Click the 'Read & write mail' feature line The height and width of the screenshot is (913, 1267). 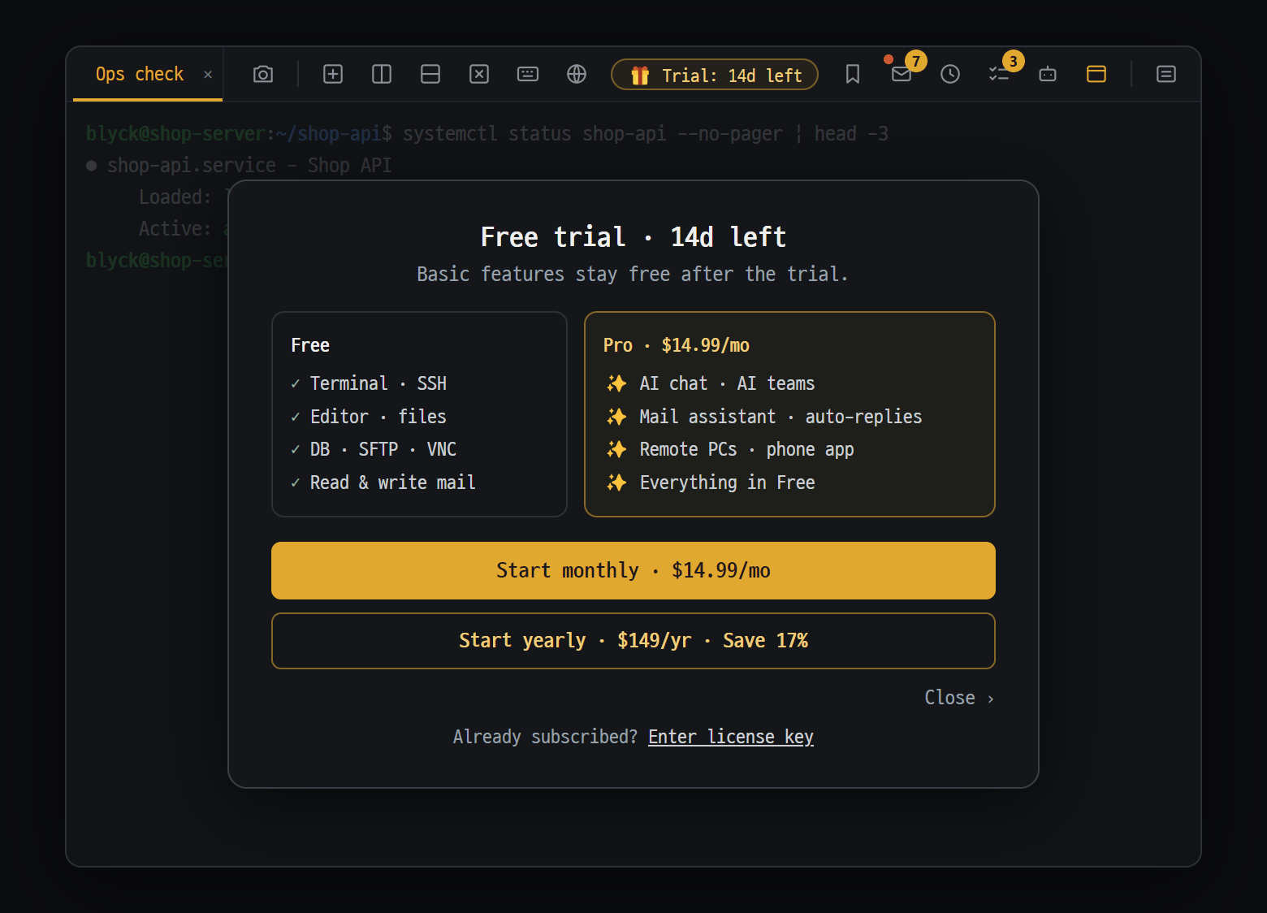(x=393, y=482)
